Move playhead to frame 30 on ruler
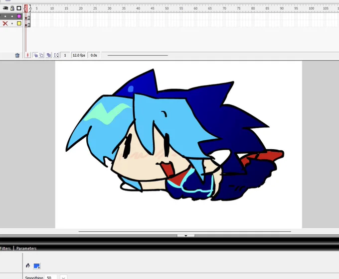Image resolution: width=339 pixels, height=279 pixels. [109, 8]
